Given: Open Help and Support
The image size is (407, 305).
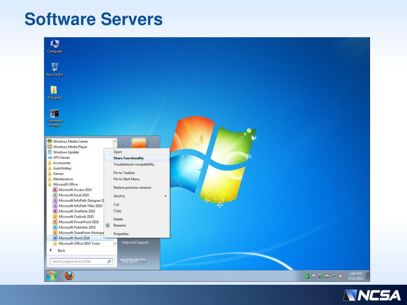Looking at the screenshot, I should click(135, 243).
